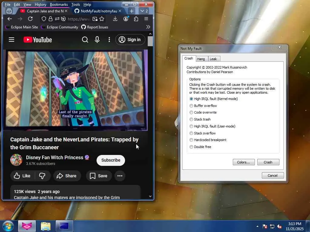Click the taskbar clock showing 3:13 PM

(295, 226)
